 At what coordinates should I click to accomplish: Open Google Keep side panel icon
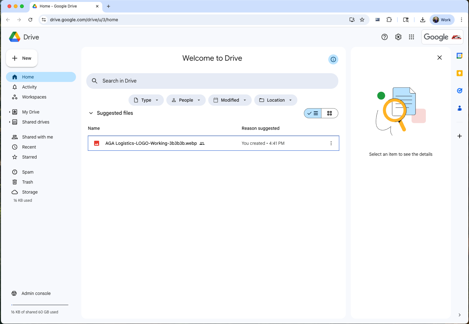[459, 73]
